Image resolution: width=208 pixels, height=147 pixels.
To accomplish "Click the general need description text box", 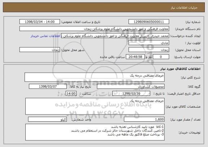I will (x=95, y=77).
